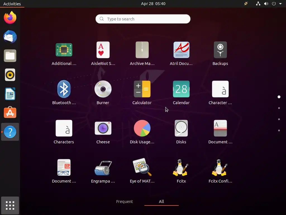Launch Rhythmbox from the dock
Screen dimensions: 286x215
click(10, 75)
